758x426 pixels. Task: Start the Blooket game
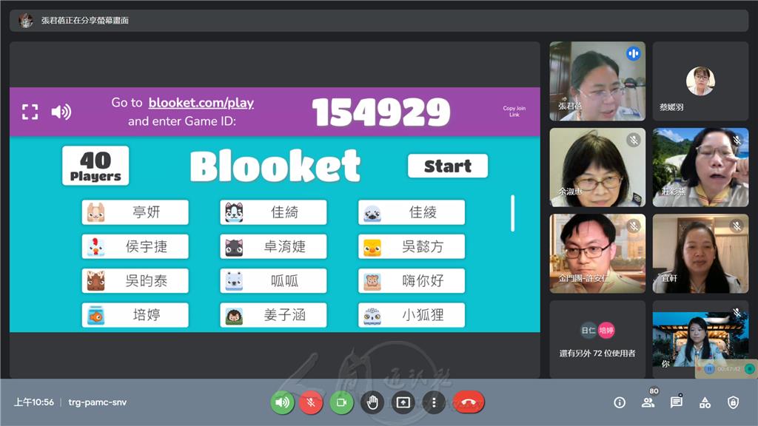[x=448, y=166]
